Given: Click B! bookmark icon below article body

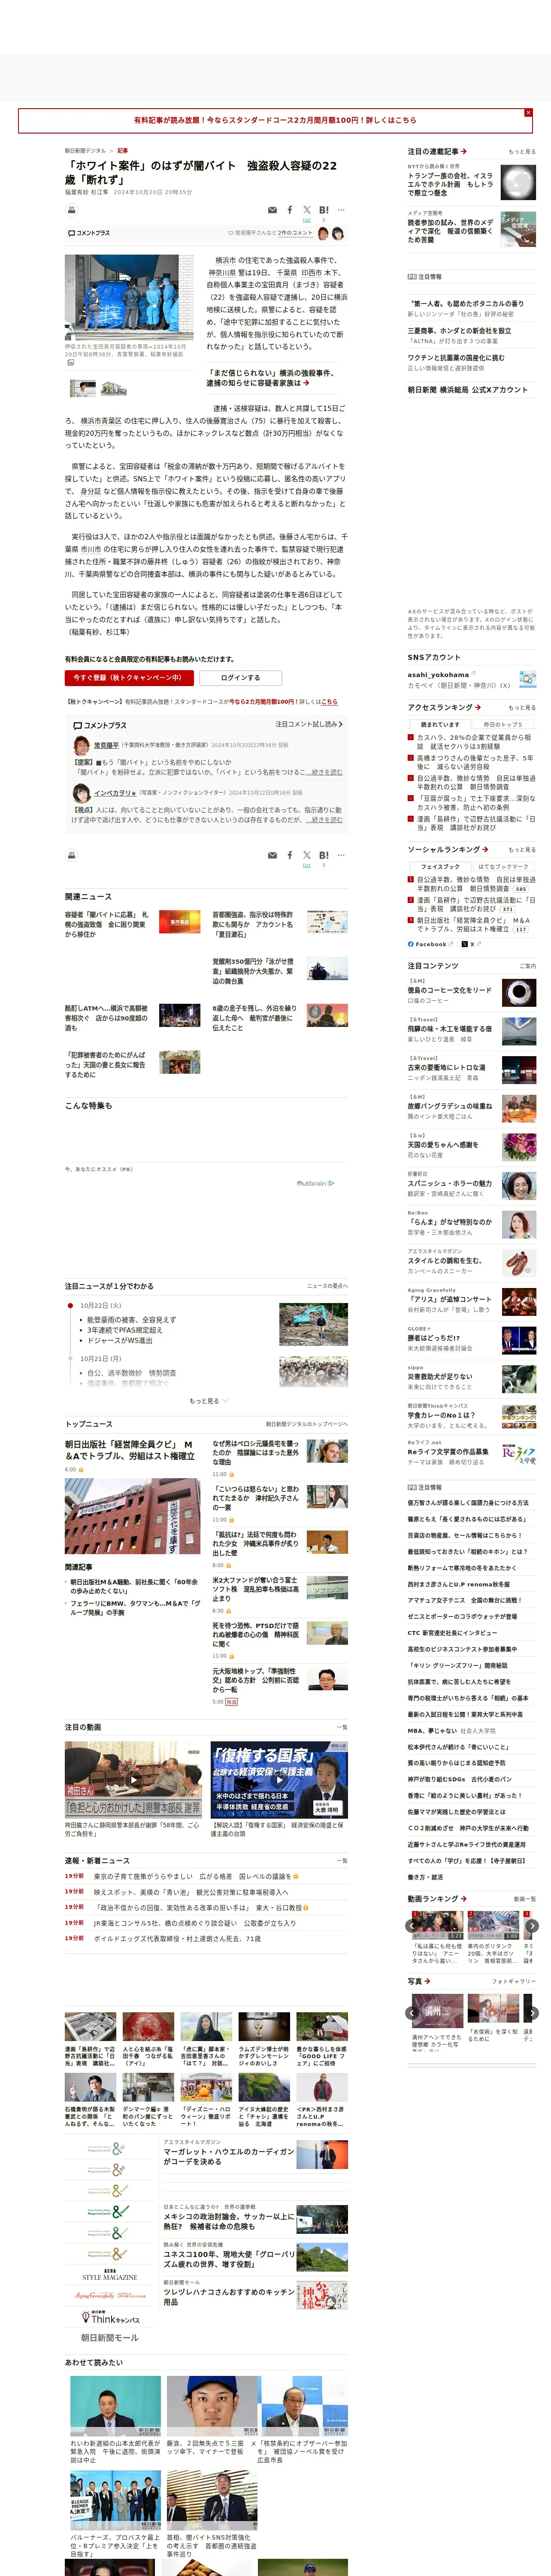Looking at the screenshot, I should tap(324, 855).
